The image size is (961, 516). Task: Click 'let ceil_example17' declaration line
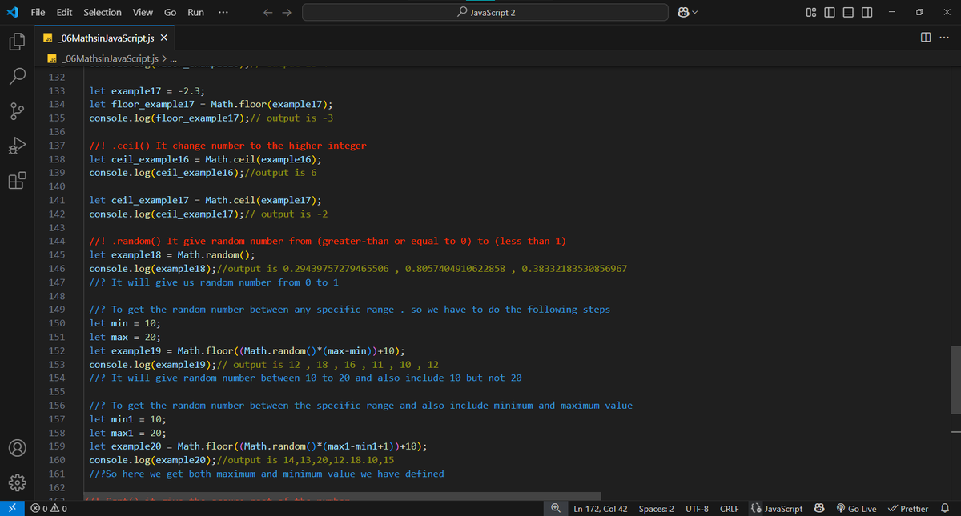tap(206, 200)
